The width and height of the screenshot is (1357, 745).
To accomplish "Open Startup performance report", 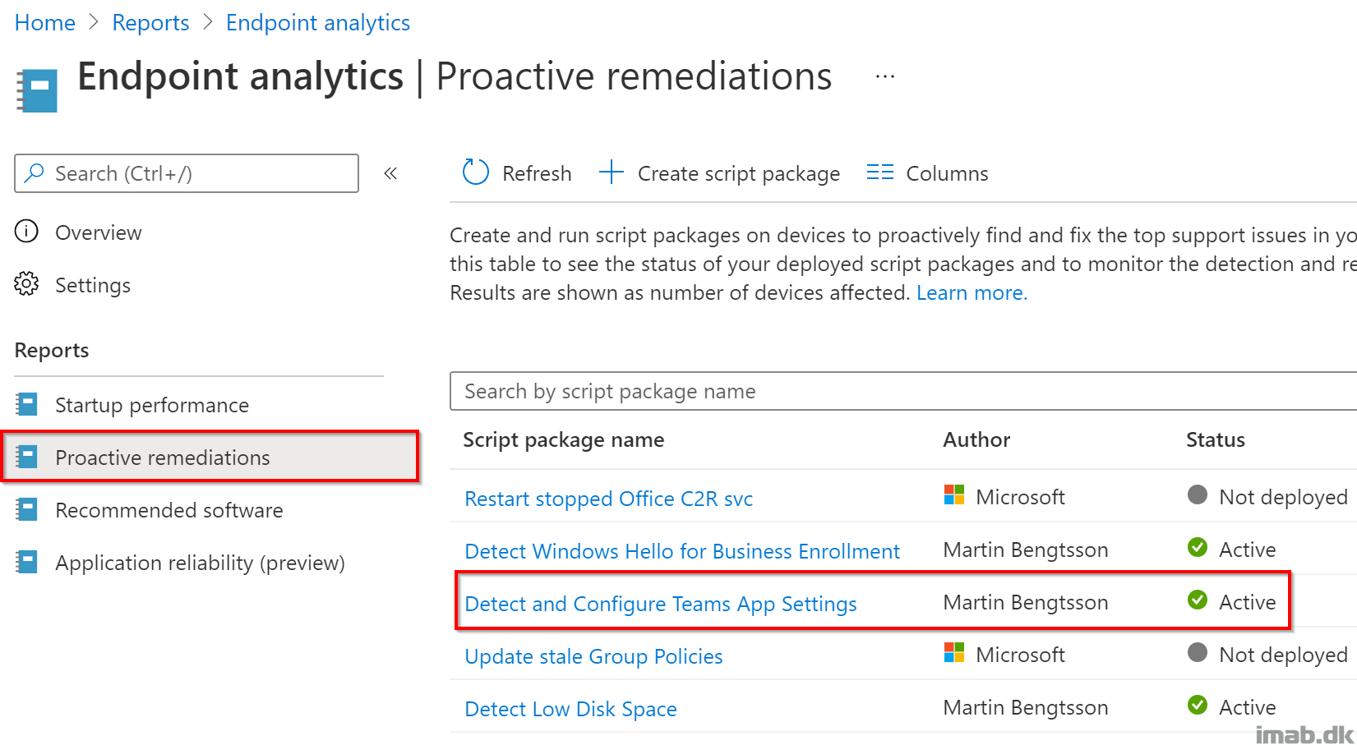I will (152, 405).
